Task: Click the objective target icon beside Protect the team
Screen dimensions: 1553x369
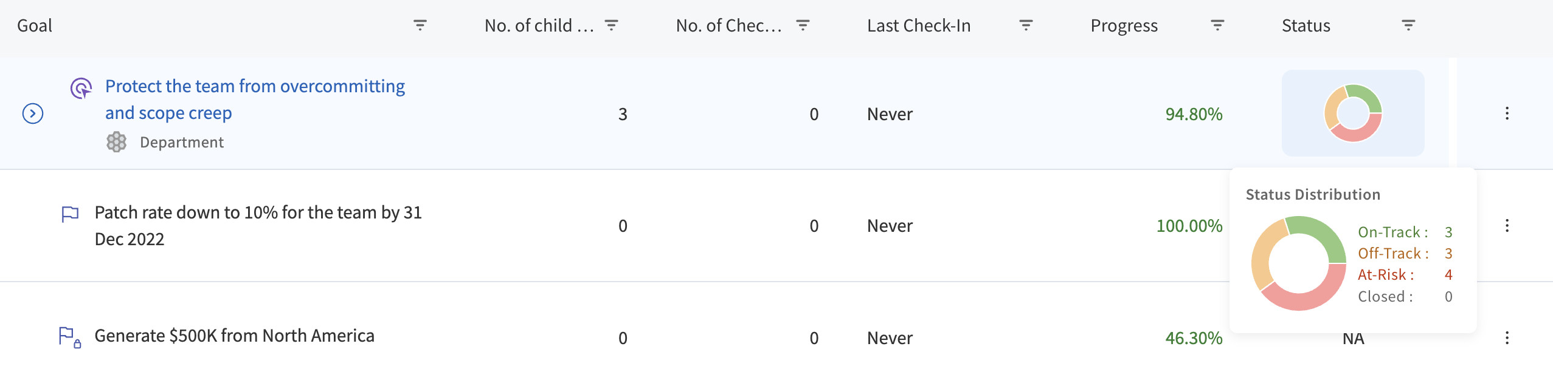Action: pos(81,89)
